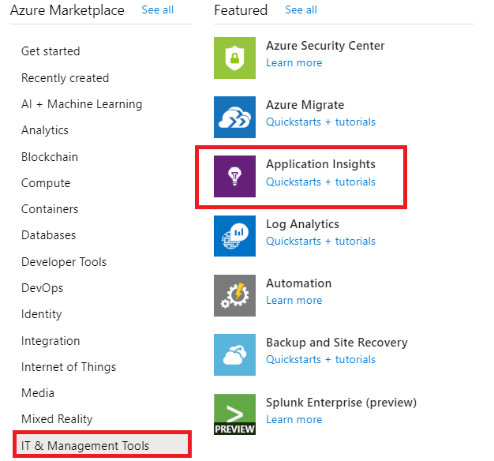
Task: Open the Splunk Enterprise preview icon
Action: pyautogui.click(x=234, y=414)
